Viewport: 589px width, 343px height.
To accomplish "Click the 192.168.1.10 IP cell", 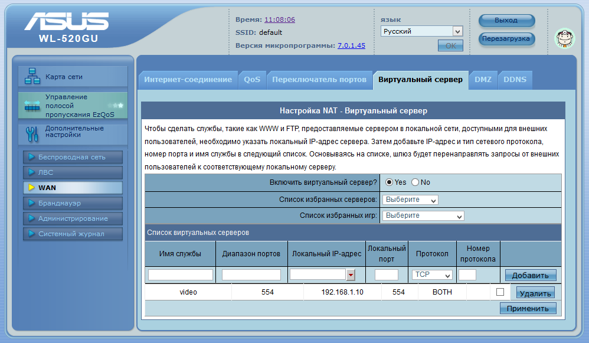I will 342,292.
